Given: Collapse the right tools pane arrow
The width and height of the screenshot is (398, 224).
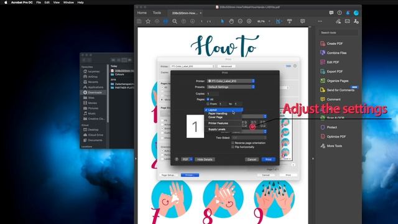Looking at the screenshot, I should point(313,159).
